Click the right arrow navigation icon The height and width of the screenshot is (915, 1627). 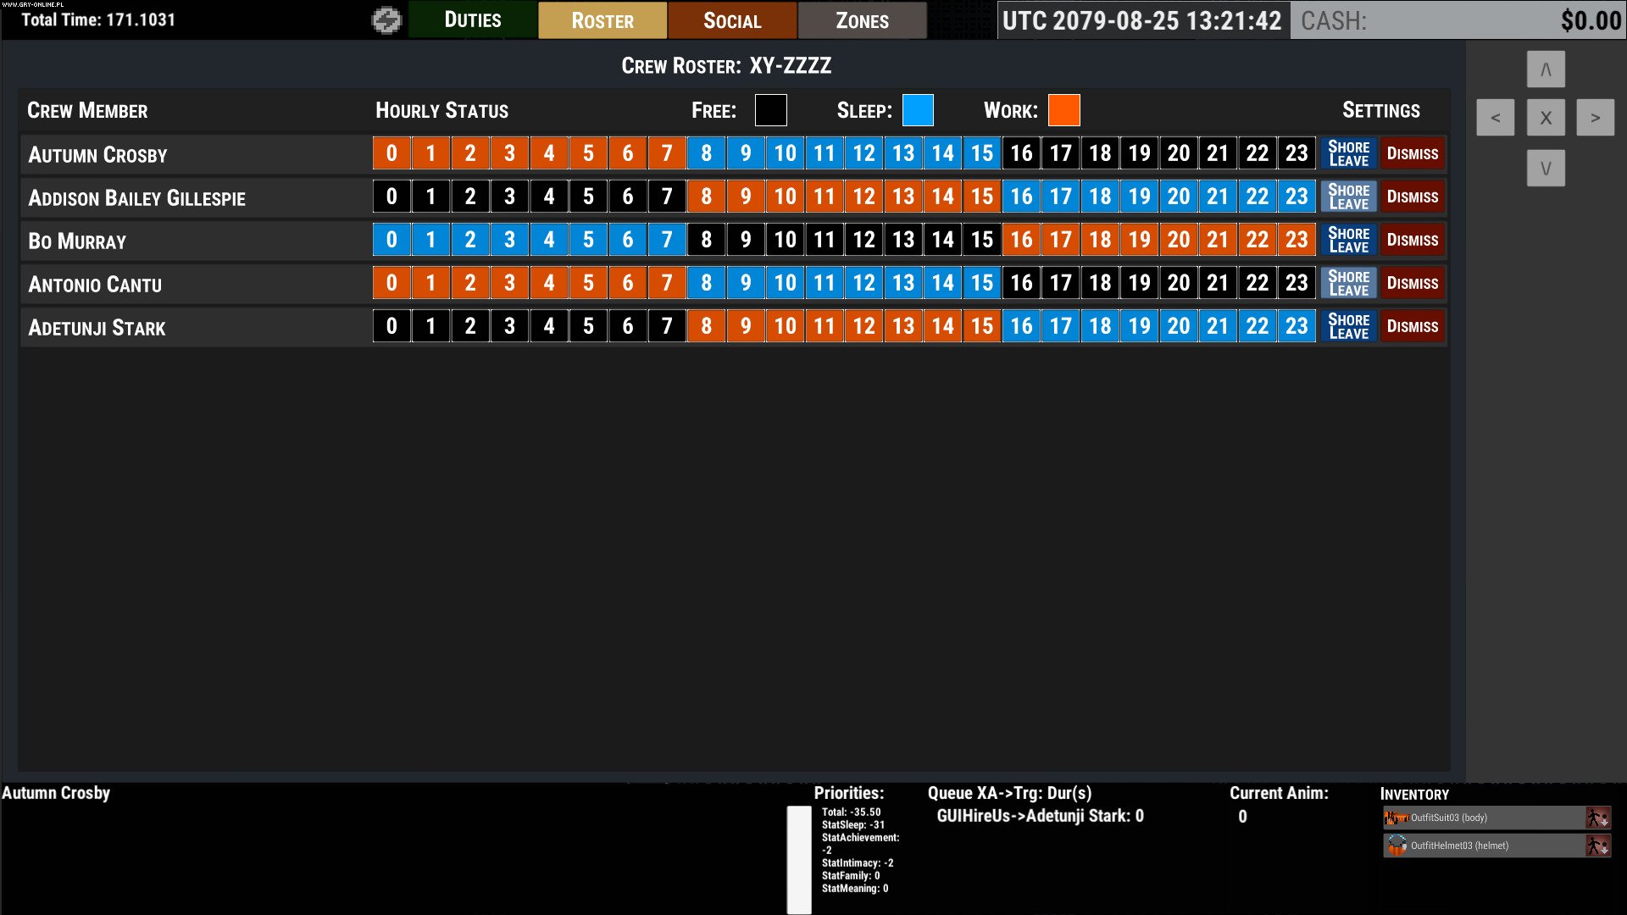coord(1596,117)
